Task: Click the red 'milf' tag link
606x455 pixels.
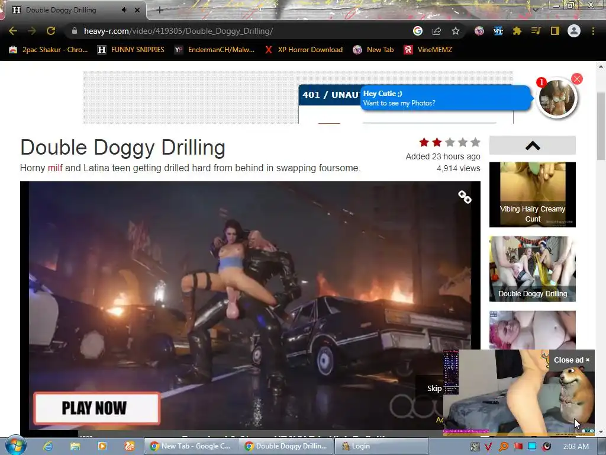Action: tap(55, 168)
